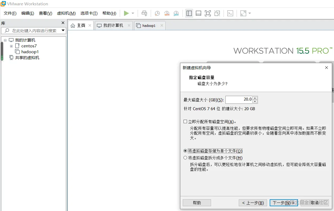
Task: Click the library panel vertical scrollbar handle
Action: click(2, 51)
